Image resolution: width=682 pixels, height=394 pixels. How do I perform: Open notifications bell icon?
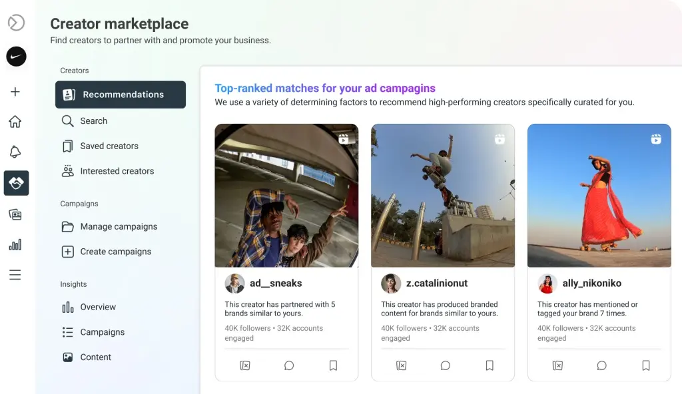(15, 152)
